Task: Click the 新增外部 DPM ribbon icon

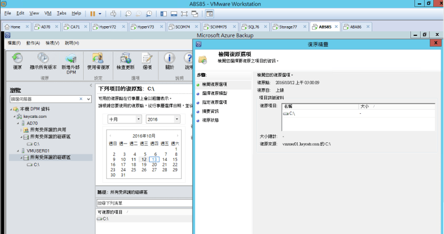Action: click(x=72, y=60)
